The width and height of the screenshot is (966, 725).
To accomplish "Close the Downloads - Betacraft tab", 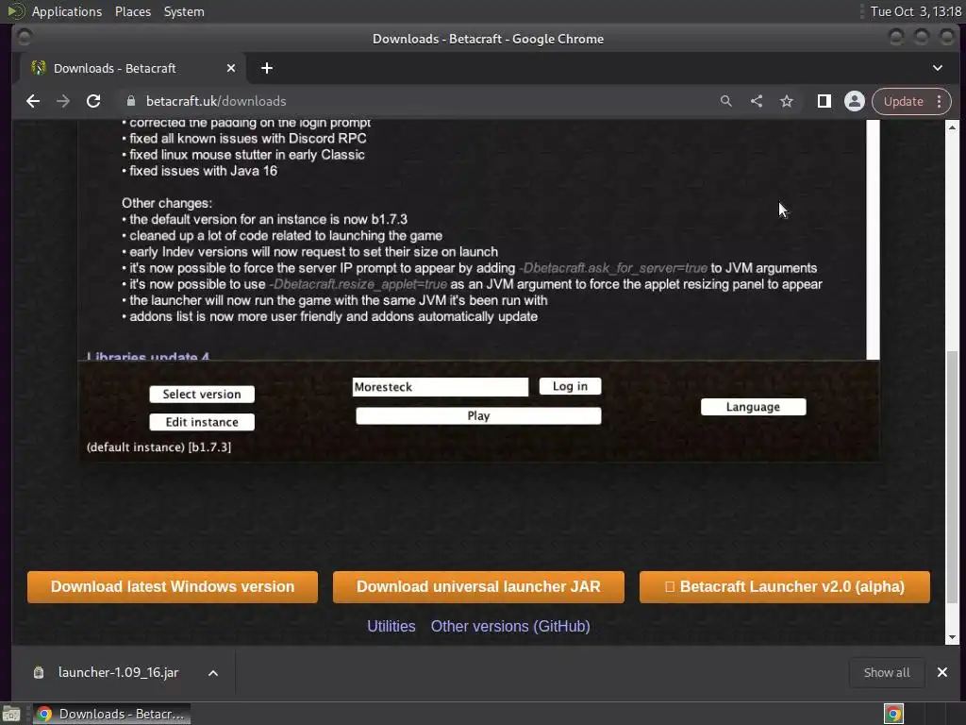I will (x=231, y=68).
